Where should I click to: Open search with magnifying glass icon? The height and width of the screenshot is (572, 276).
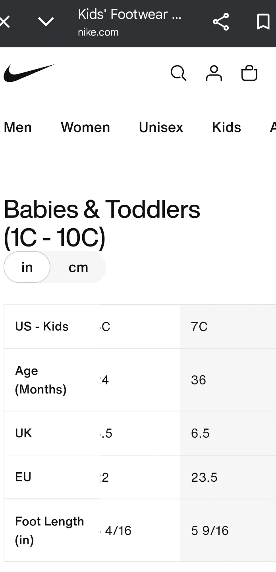178,74
